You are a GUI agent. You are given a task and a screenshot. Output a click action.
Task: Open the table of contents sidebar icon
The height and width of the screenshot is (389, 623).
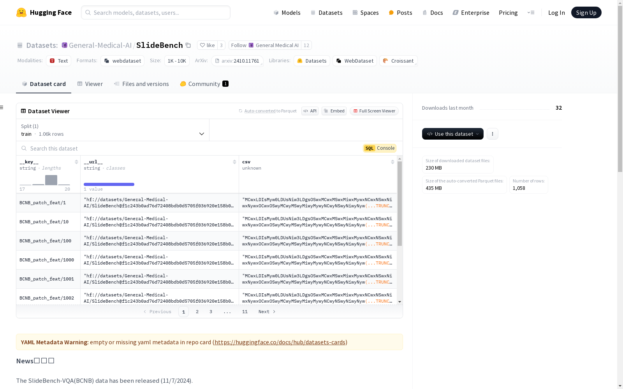(x=2, y=107)
